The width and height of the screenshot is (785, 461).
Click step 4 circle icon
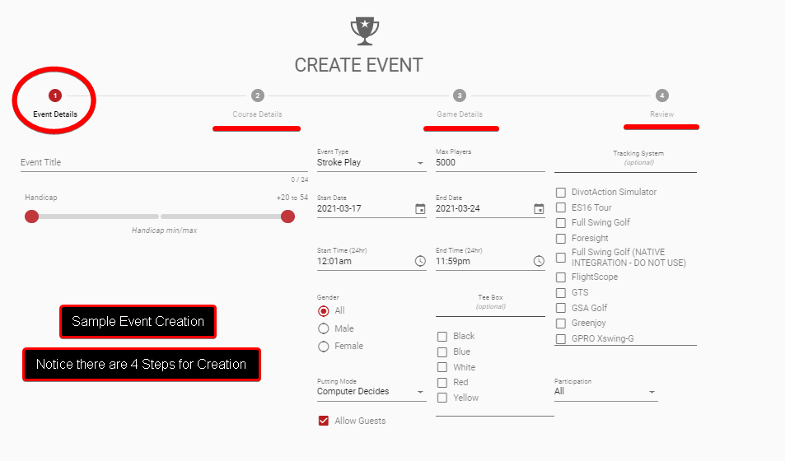click(661, 95)
